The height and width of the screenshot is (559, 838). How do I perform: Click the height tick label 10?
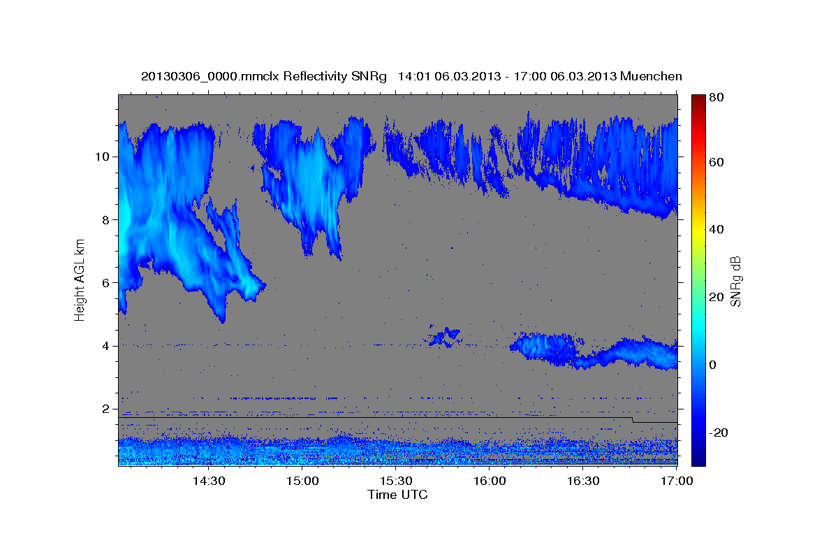pos(102,157)
